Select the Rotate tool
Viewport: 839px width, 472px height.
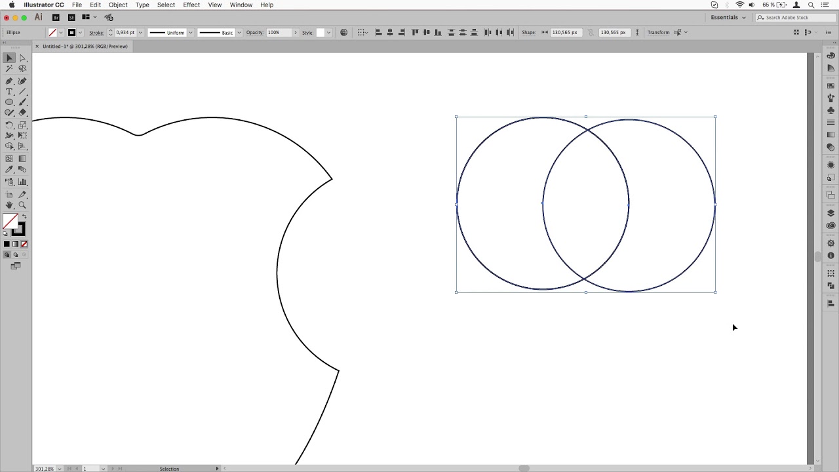(x=9, y=125)
